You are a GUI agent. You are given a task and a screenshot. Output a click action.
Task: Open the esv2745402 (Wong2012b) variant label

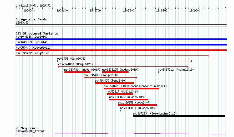coord(33,53)
